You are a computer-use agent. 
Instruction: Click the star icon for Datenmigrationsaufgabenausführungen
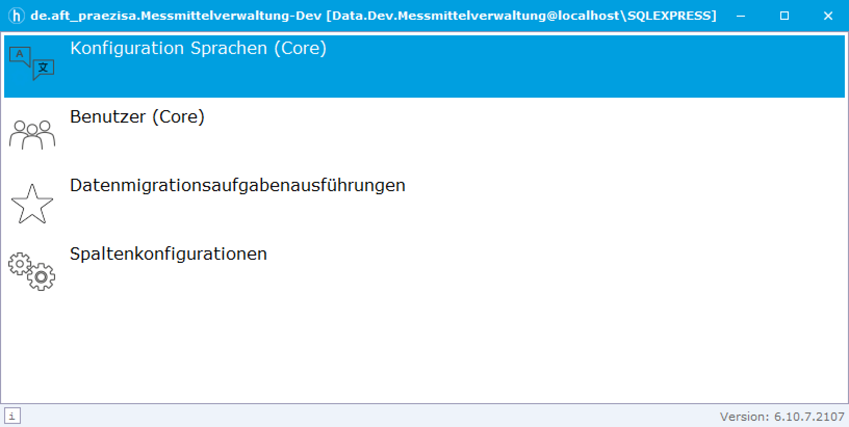click(32, 204)
